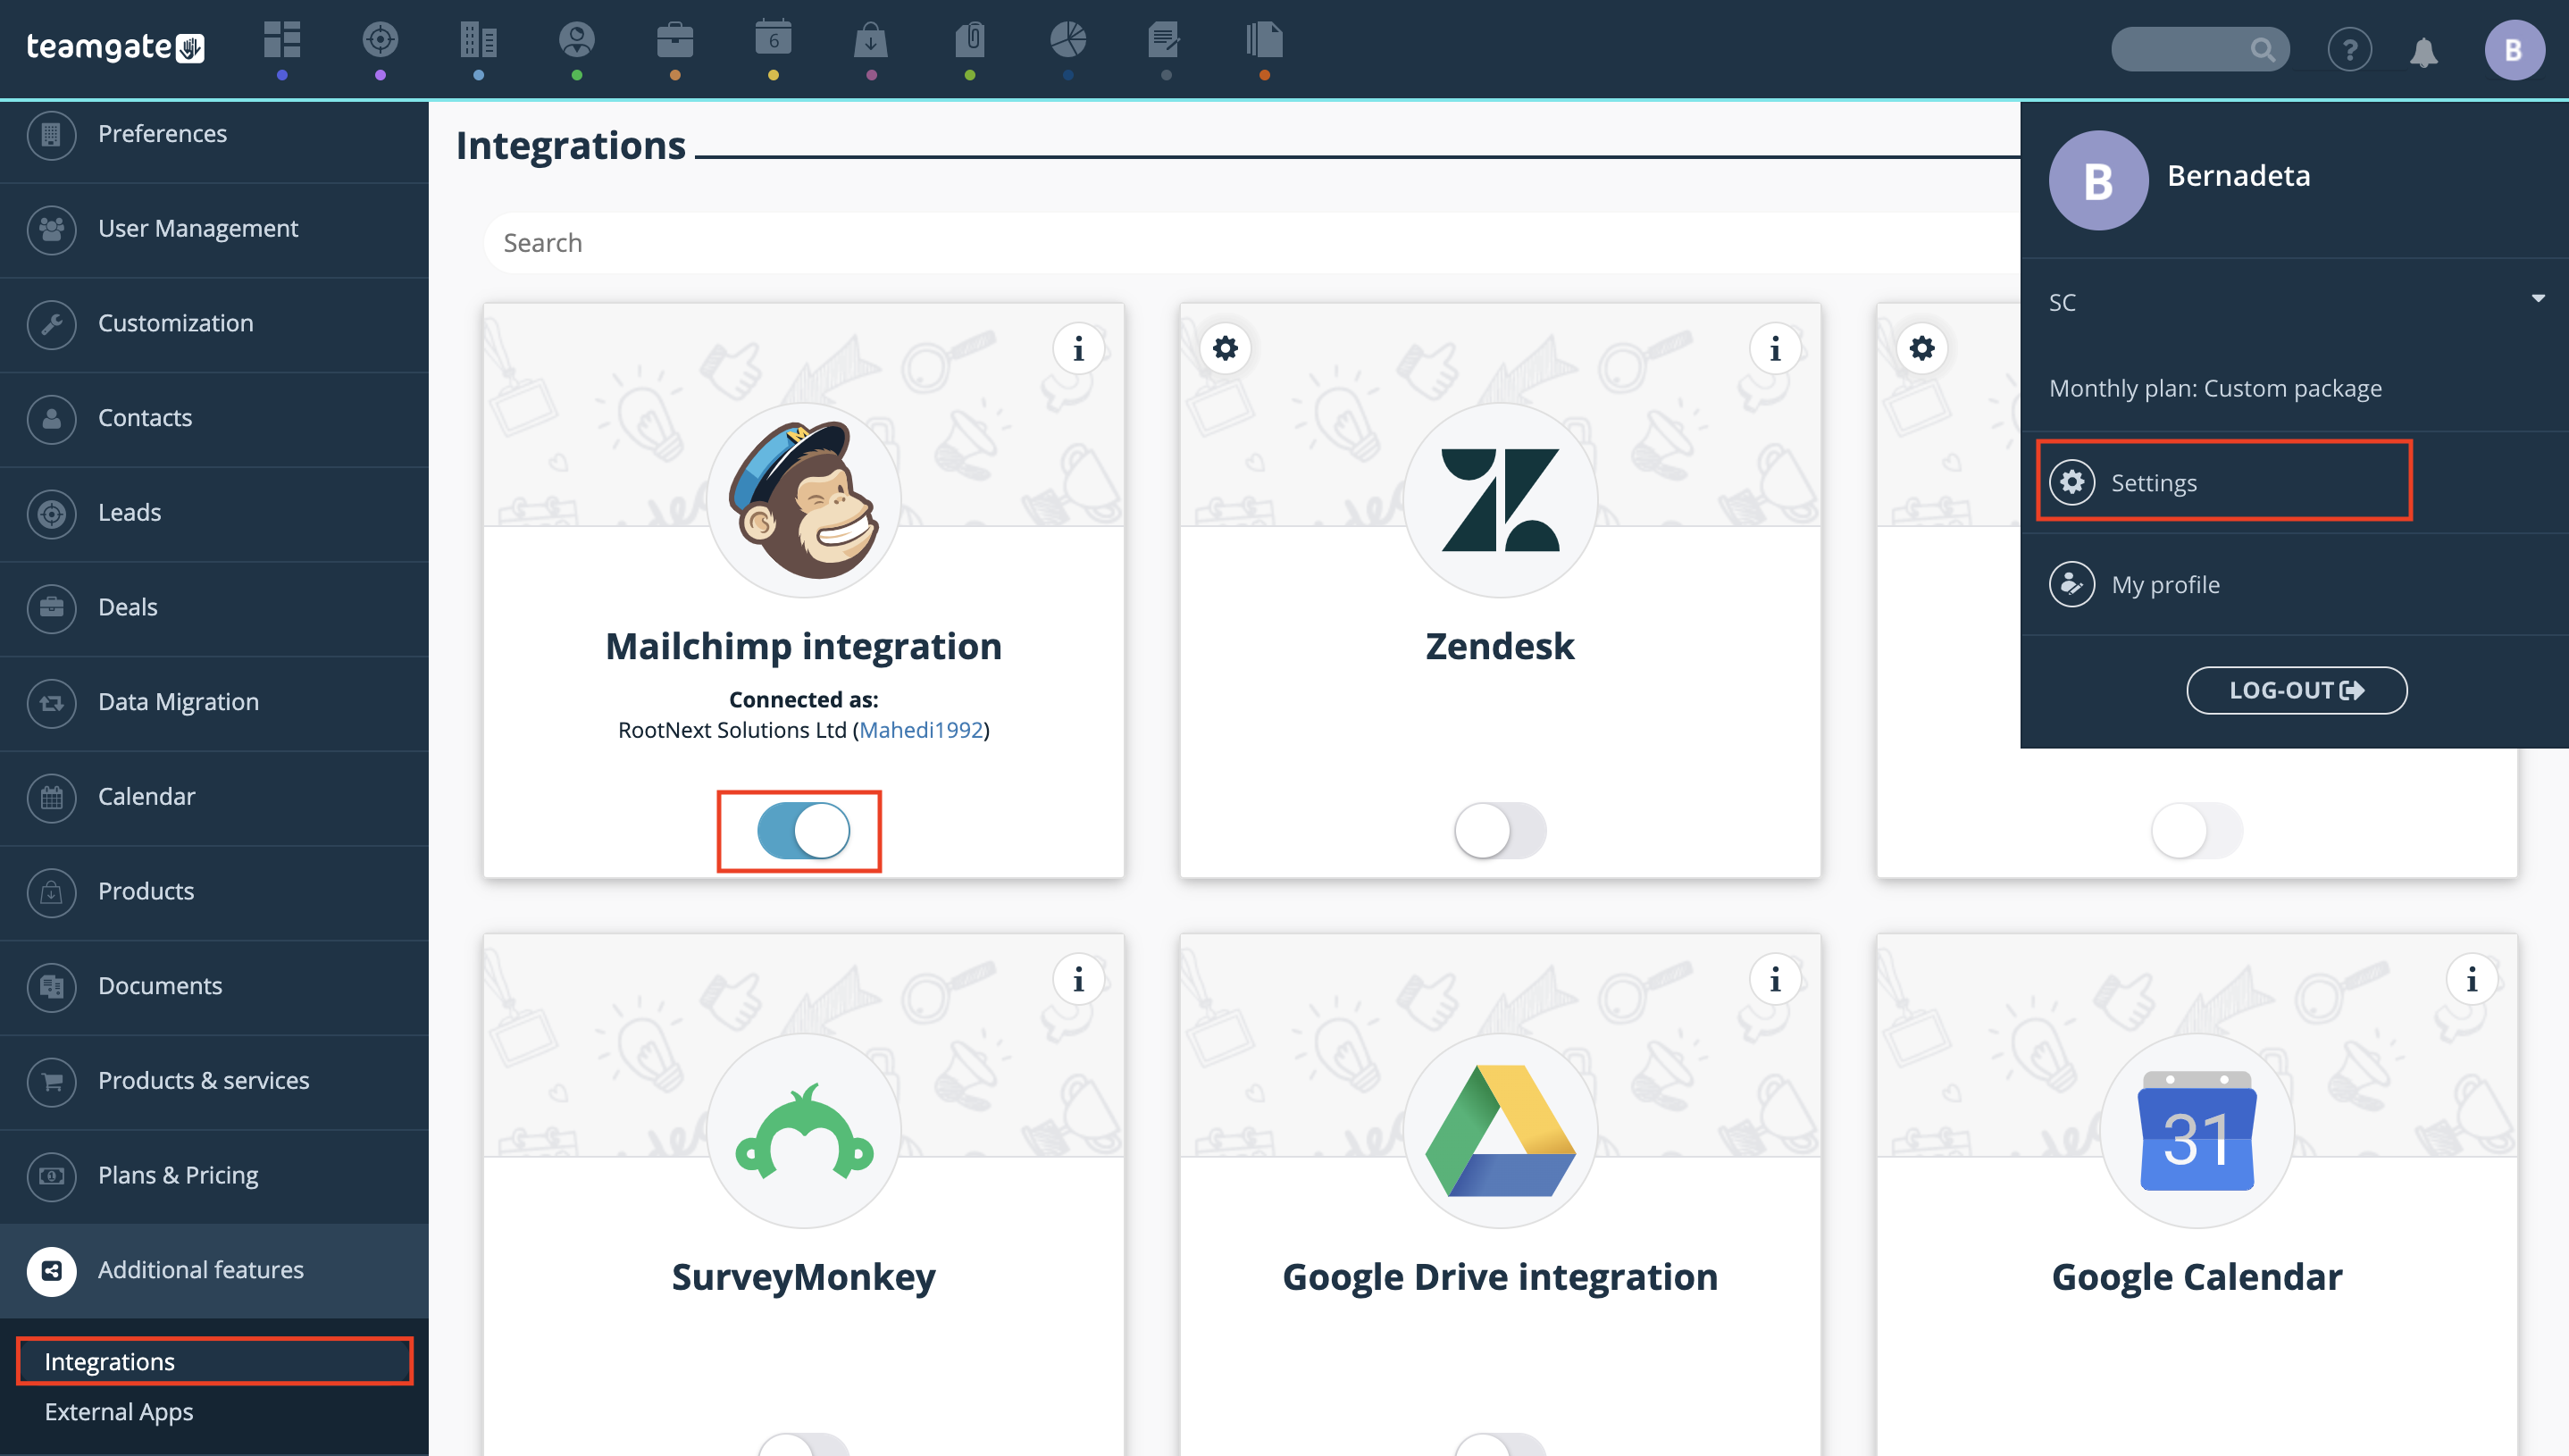Viewport: 2569px width, 1456px height.
Task: Open Documents in the settings sidebar
Action: 214,987
